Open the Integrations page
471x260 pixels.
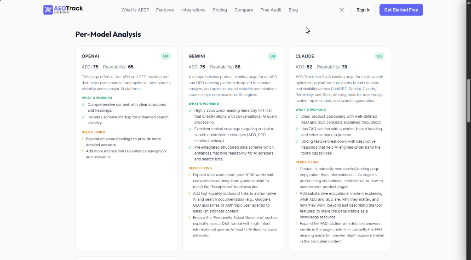193,10
